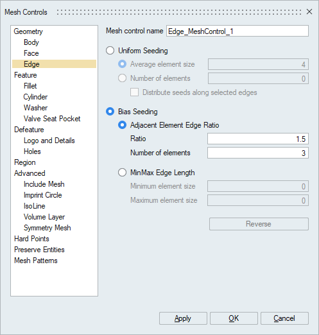Click the bias Number of elements field
Image resolution: width=319 pixels, height=335 pixels.
click(258, 153)
